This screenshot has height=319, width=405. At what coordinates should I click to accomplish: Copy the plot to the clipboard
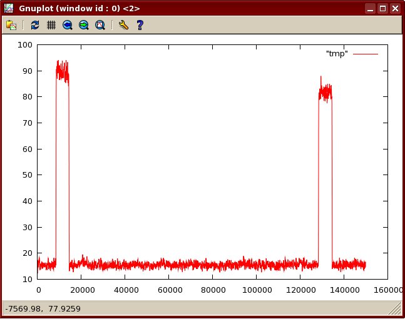[x=11, y=25]
